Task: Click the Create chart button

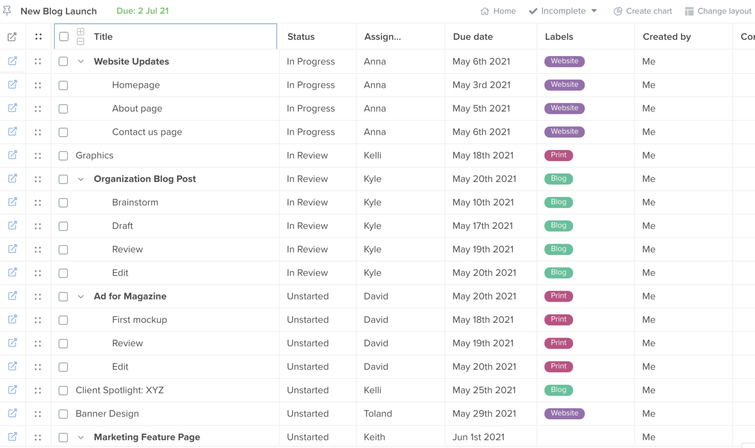Action: (x=649, y=11)
